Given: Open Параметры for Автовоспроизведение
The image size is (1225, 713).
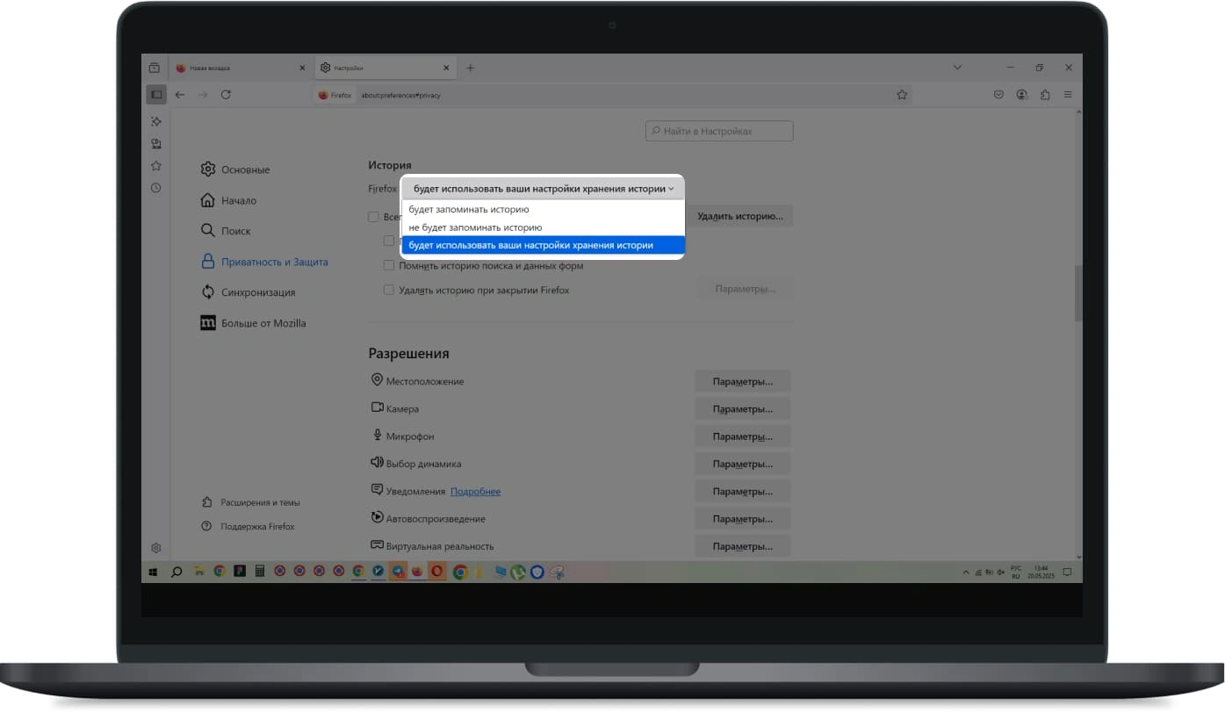Looking at the screenshot, I should 743,519.
